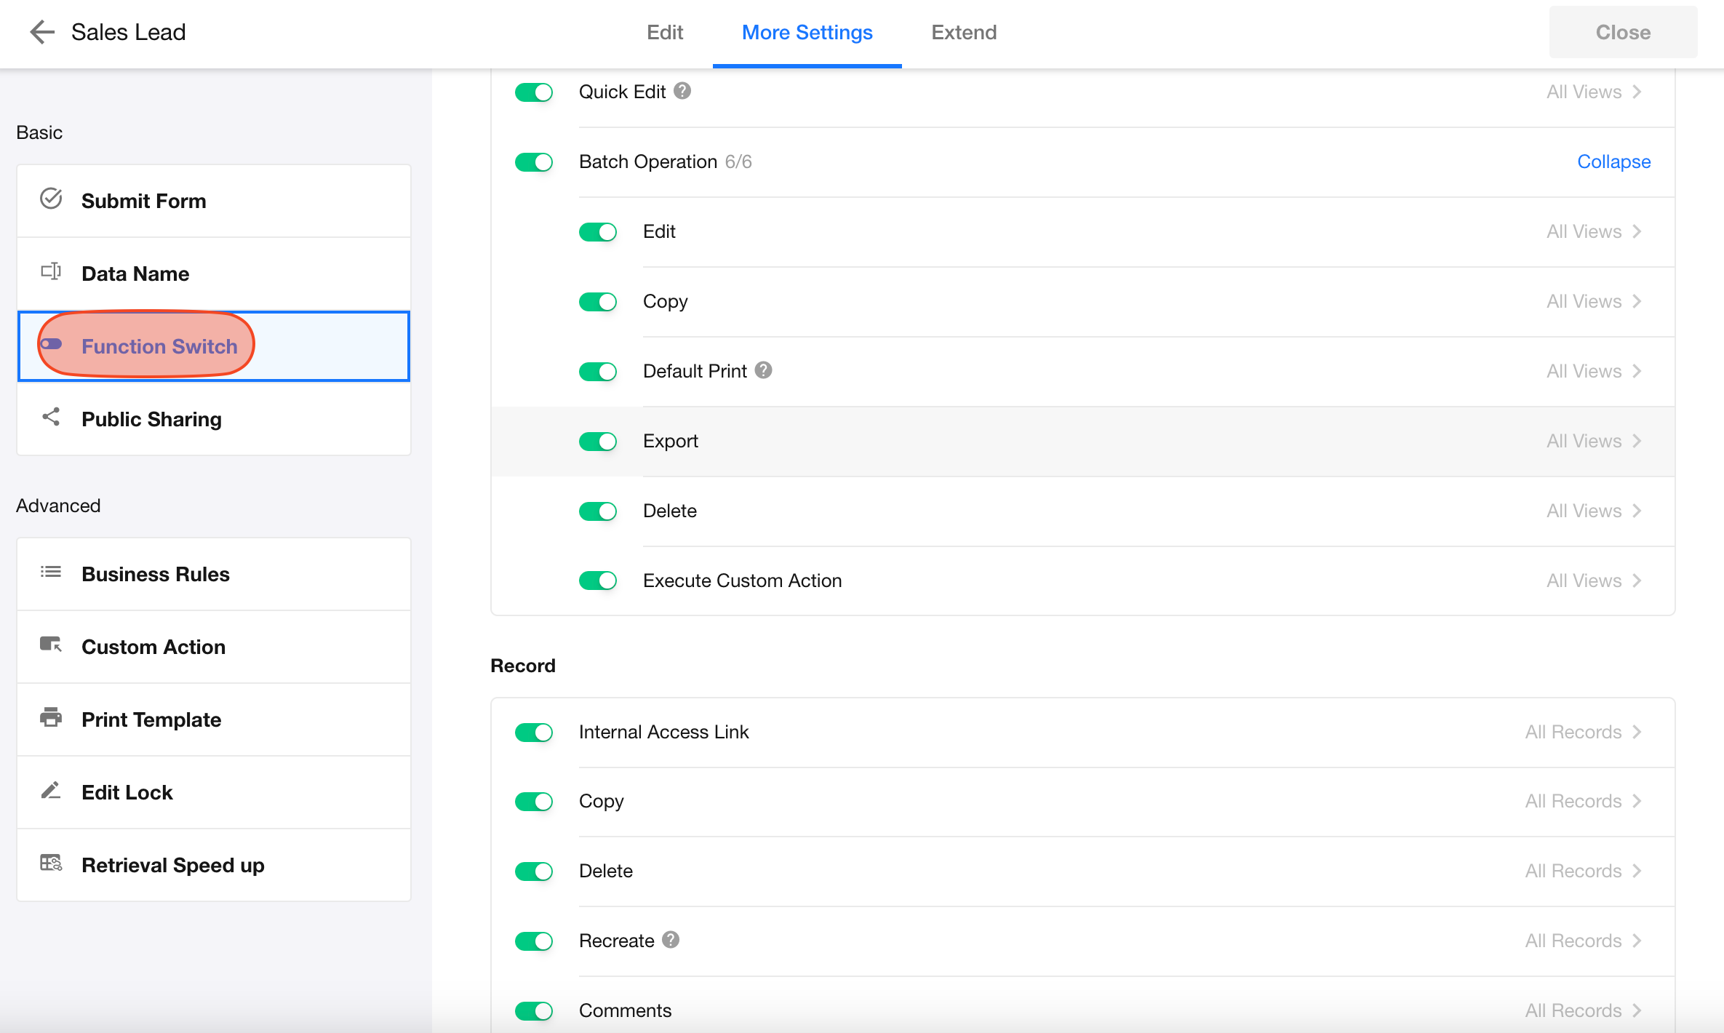Click the Edit Lock pencil icon

click(x=51, y=790)
